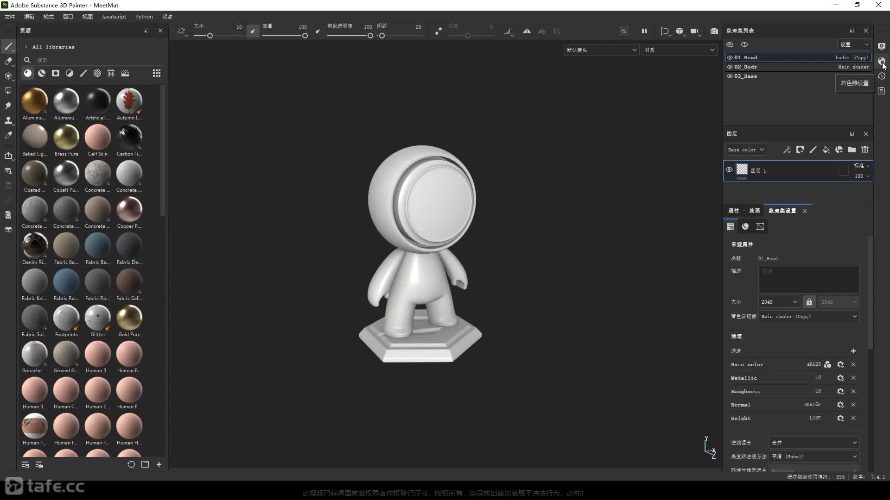This screenshot has height=500, width=890.
Task: Select the Eraser tool in left toolbar
Action: click(8, 61)
